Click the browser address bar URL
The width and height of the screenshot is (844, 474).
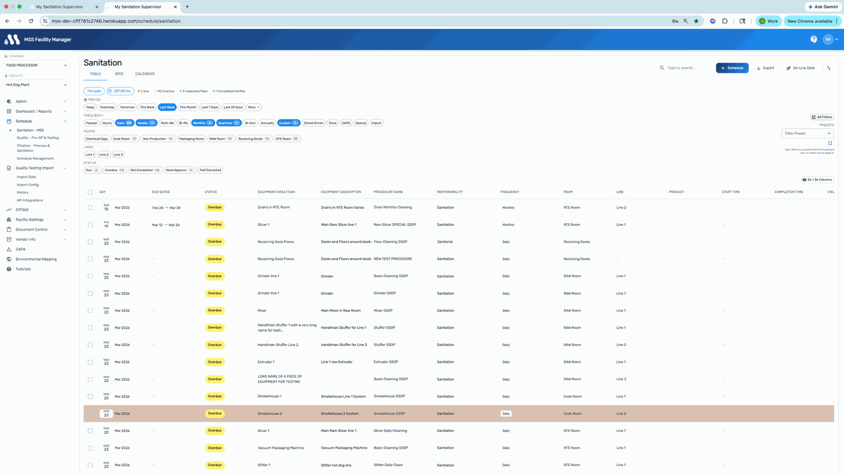click(x=116, y=21)
